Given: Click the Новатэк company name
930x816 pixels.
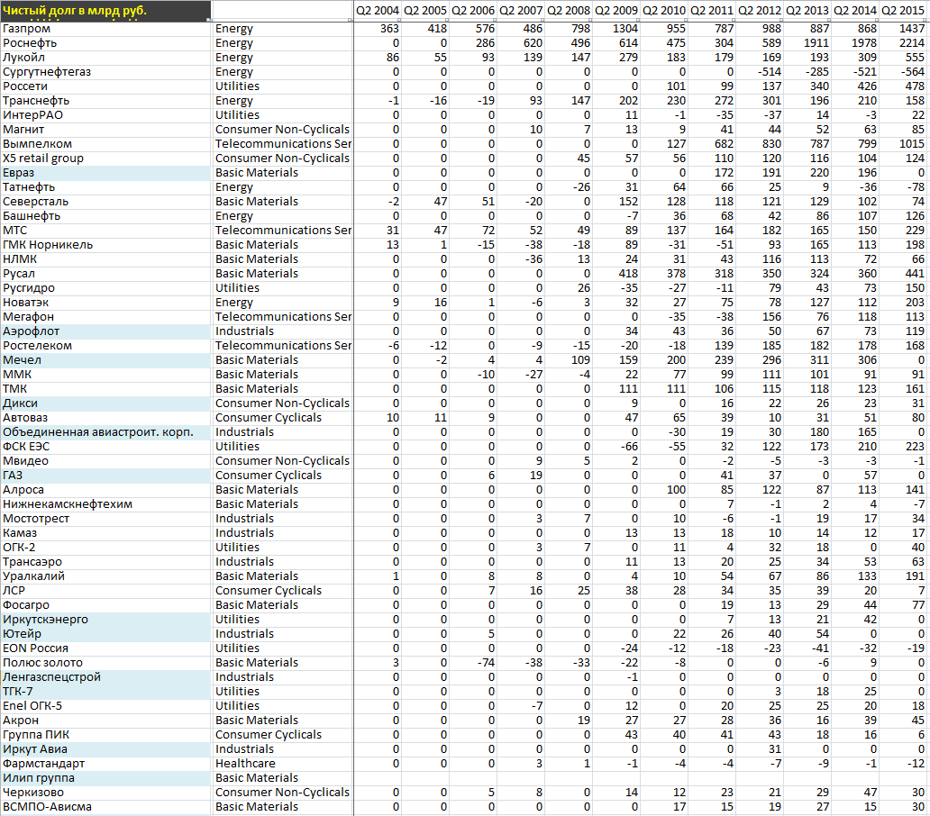Looking at the screenshot, I should pos(105,303).
